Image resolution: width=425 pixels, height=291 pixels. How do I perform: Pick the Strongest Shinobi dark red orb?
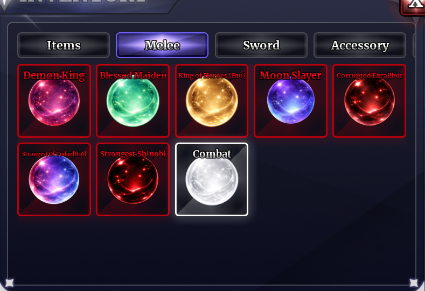tap(133, 180)
